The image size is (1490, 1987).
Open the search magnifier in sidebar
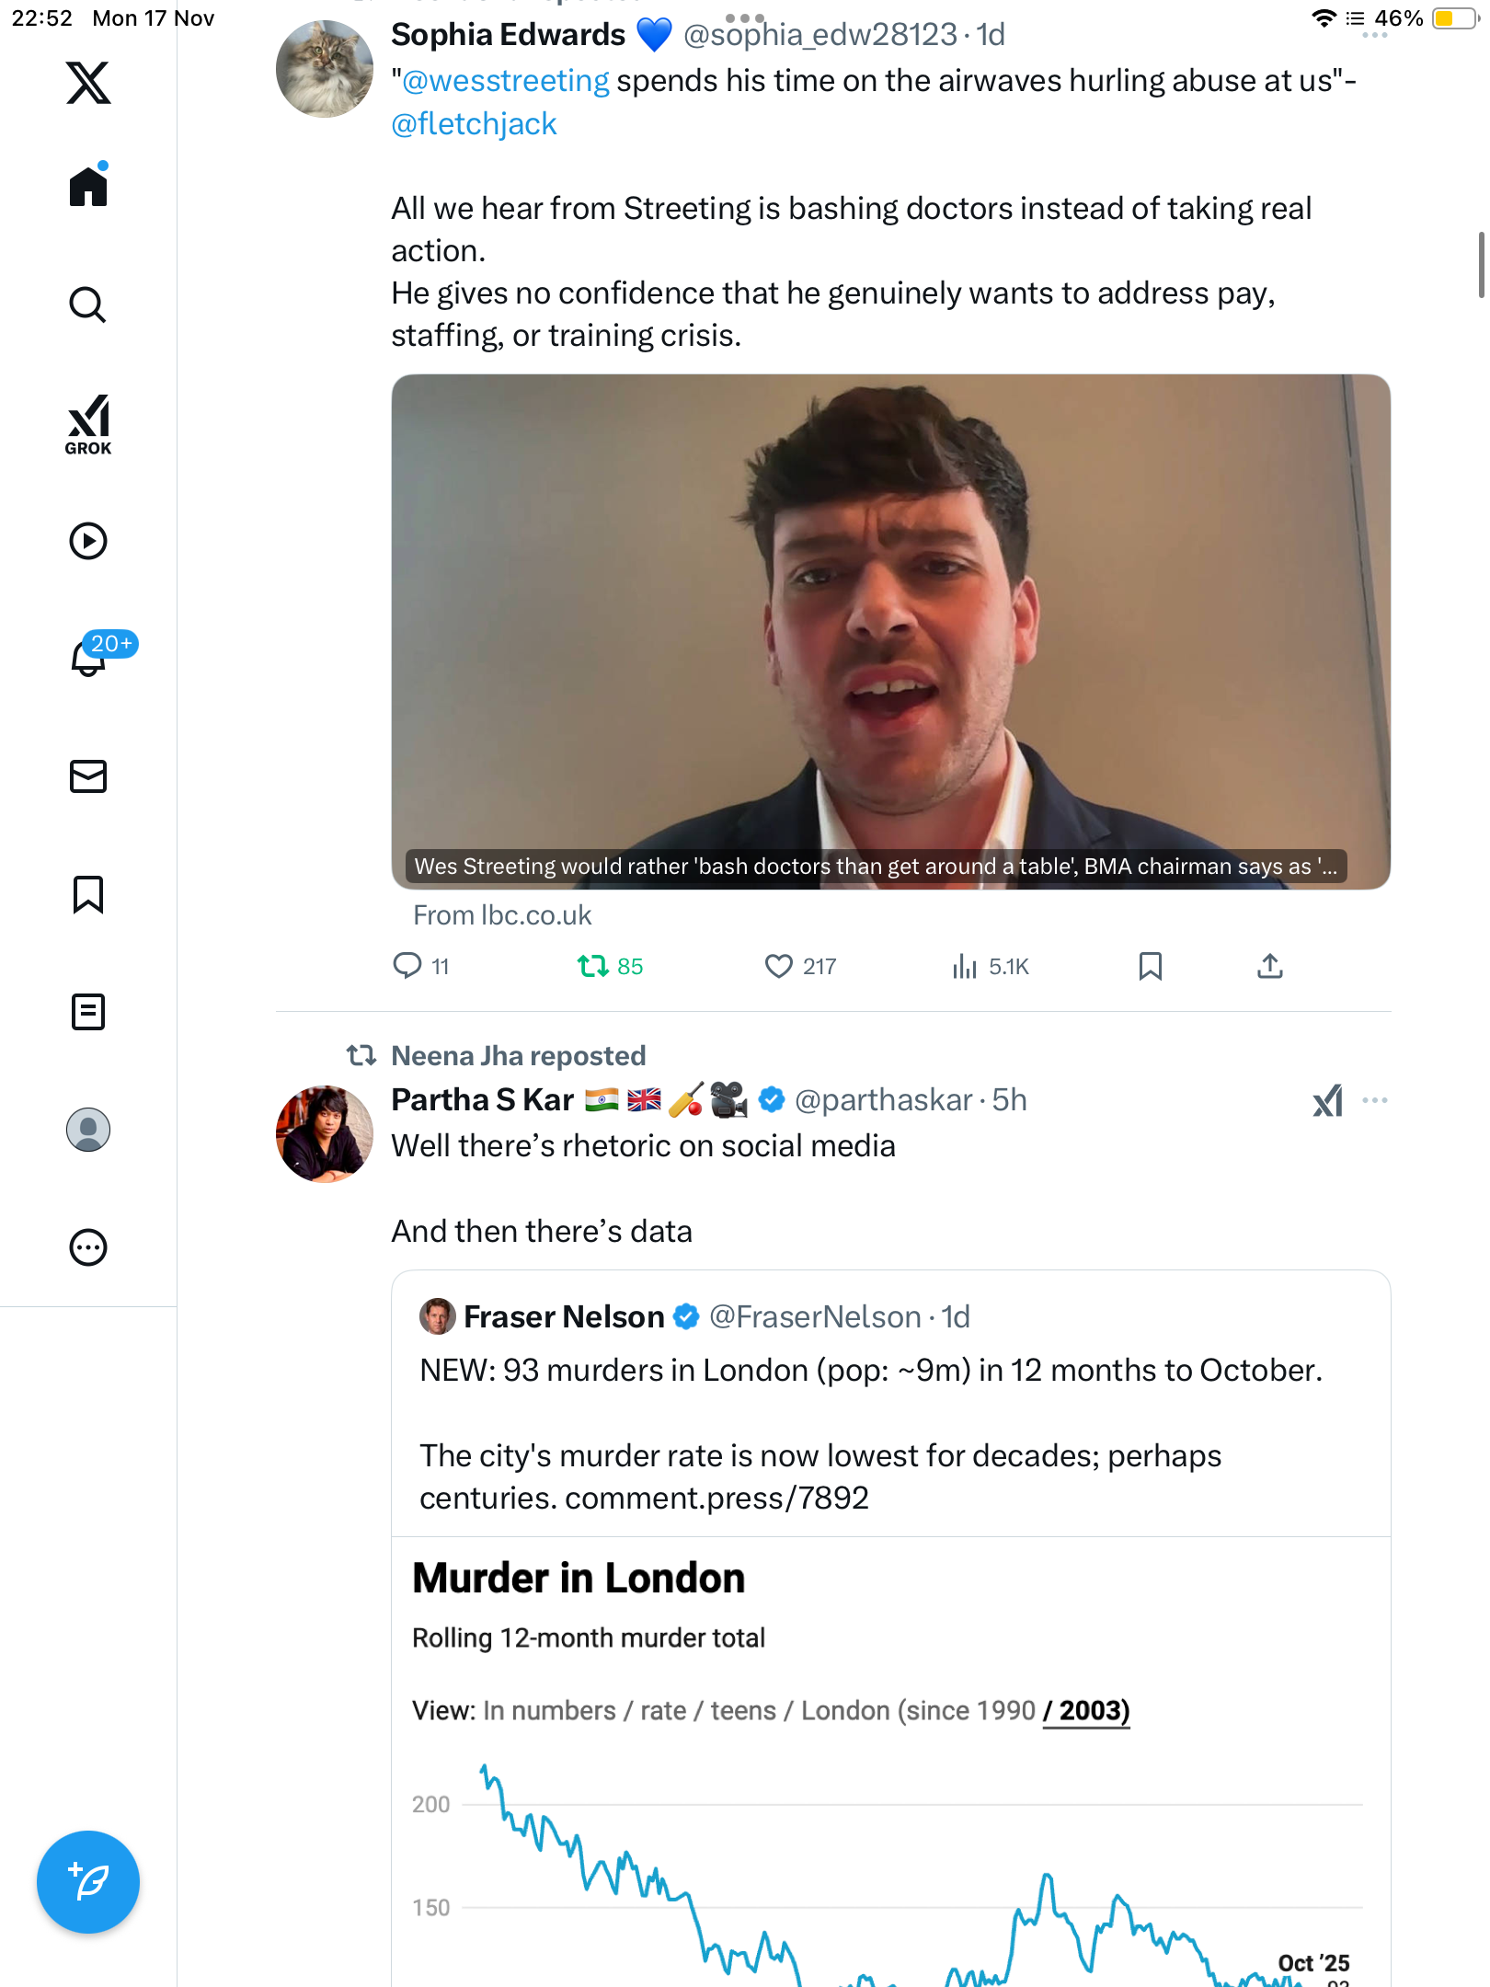click(88, 305)
